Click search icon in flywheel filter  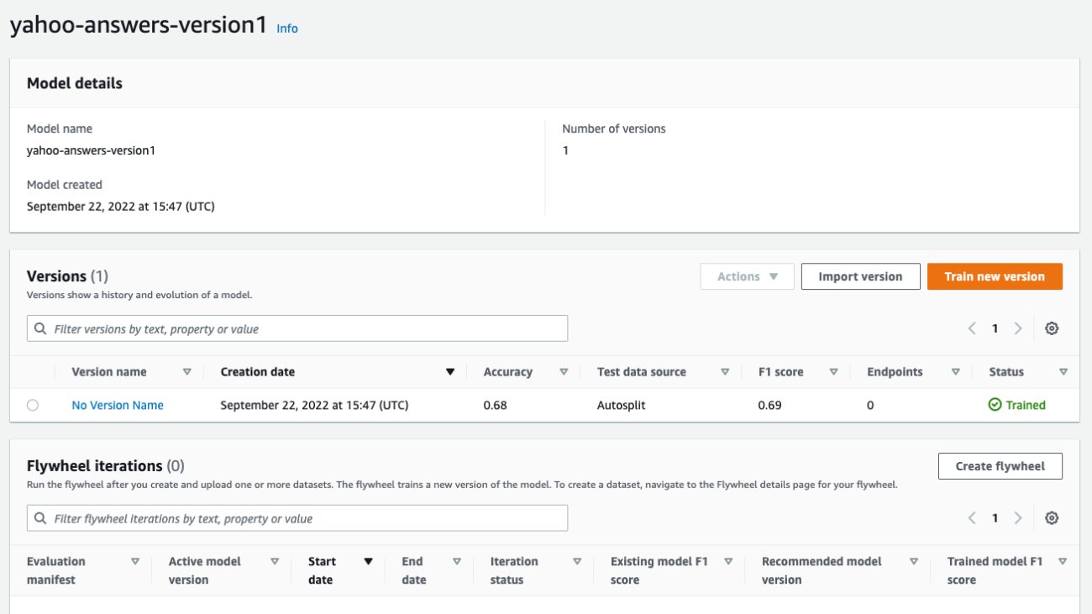(40, 518)
